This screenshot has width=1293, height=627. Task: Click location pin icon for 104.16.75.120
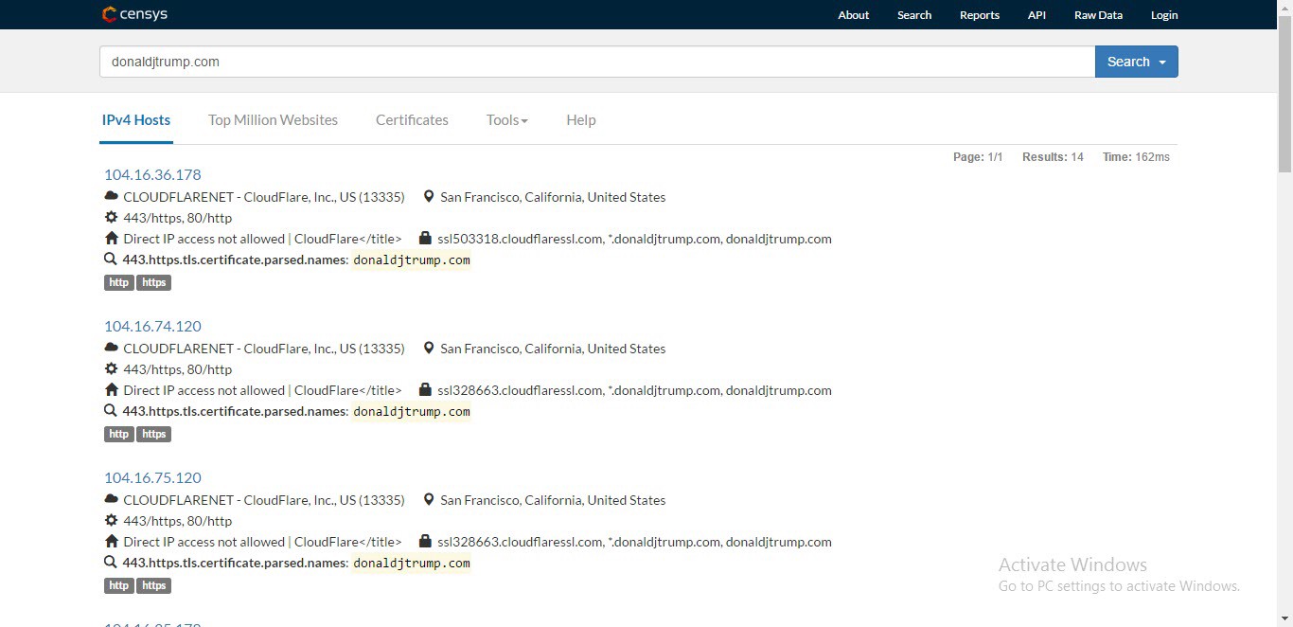pyautogui.click(x=429, y=500)
